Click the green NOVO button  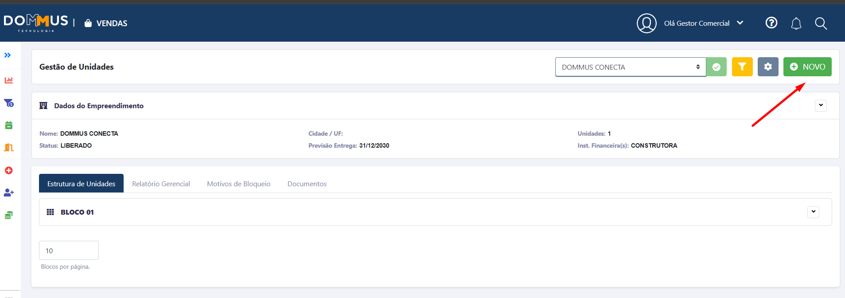pyautogui.click(x=807, y=67)
